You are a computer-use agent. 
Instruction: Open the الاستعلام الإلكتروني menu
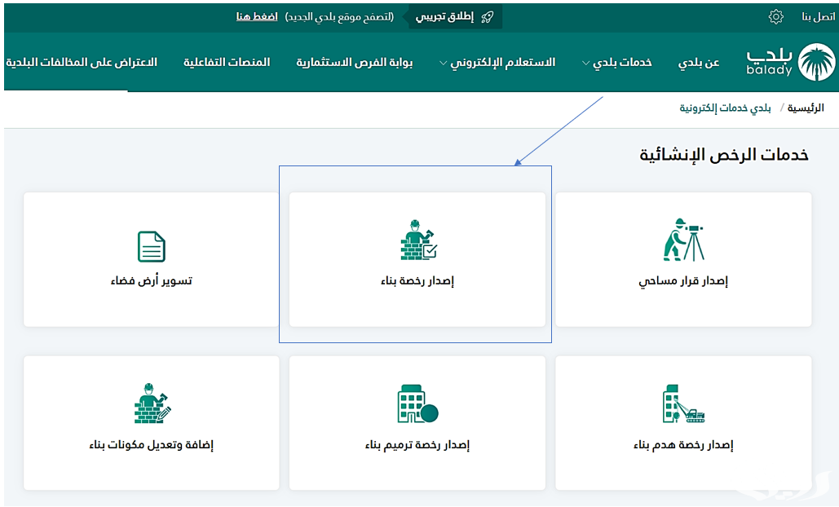click(x=502, y=63)
